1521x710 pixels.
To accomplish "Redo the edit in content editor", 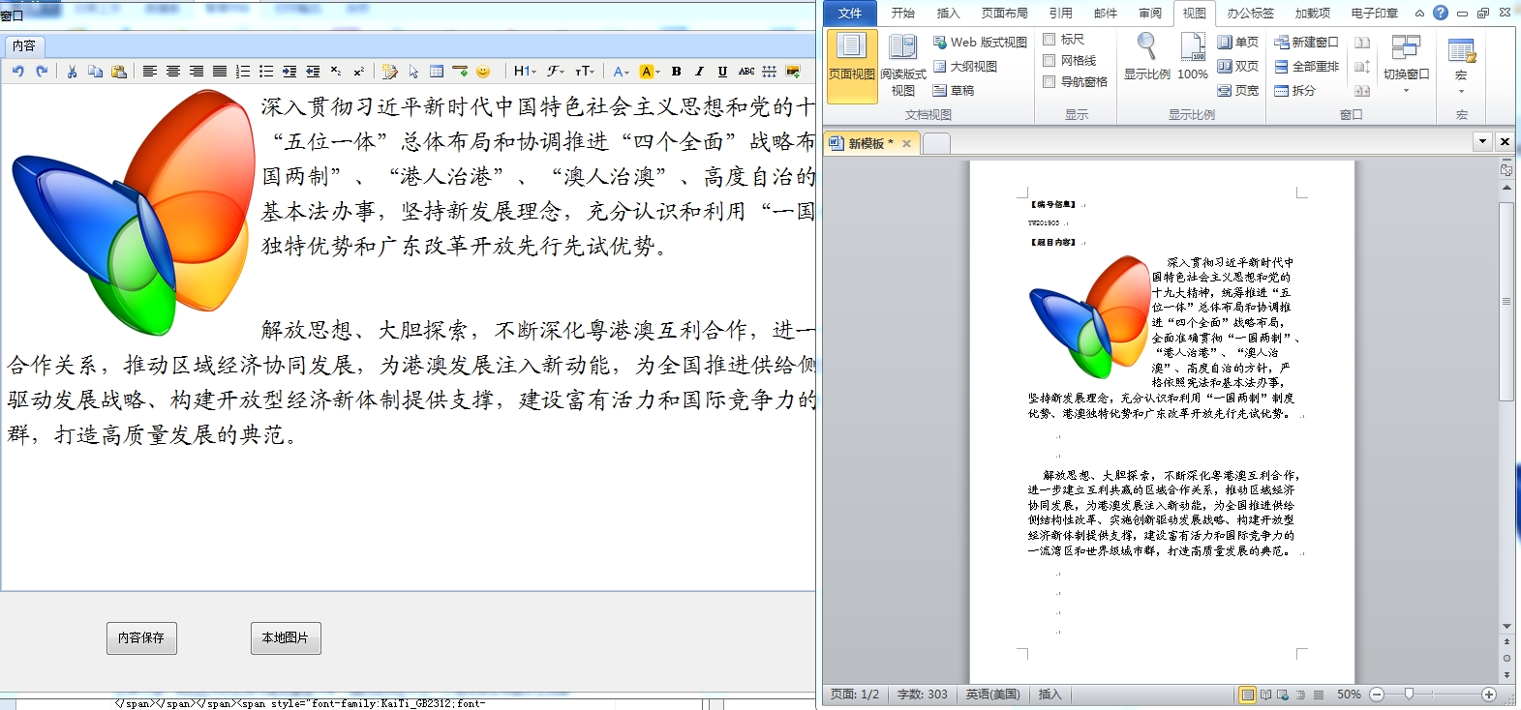I will coord(42,72).
